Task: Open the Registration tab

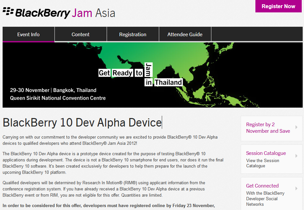Action: coord(133,34)
